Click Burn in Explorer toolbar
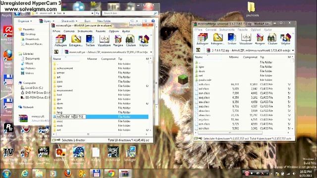317x178 pixels. [87, 21]
